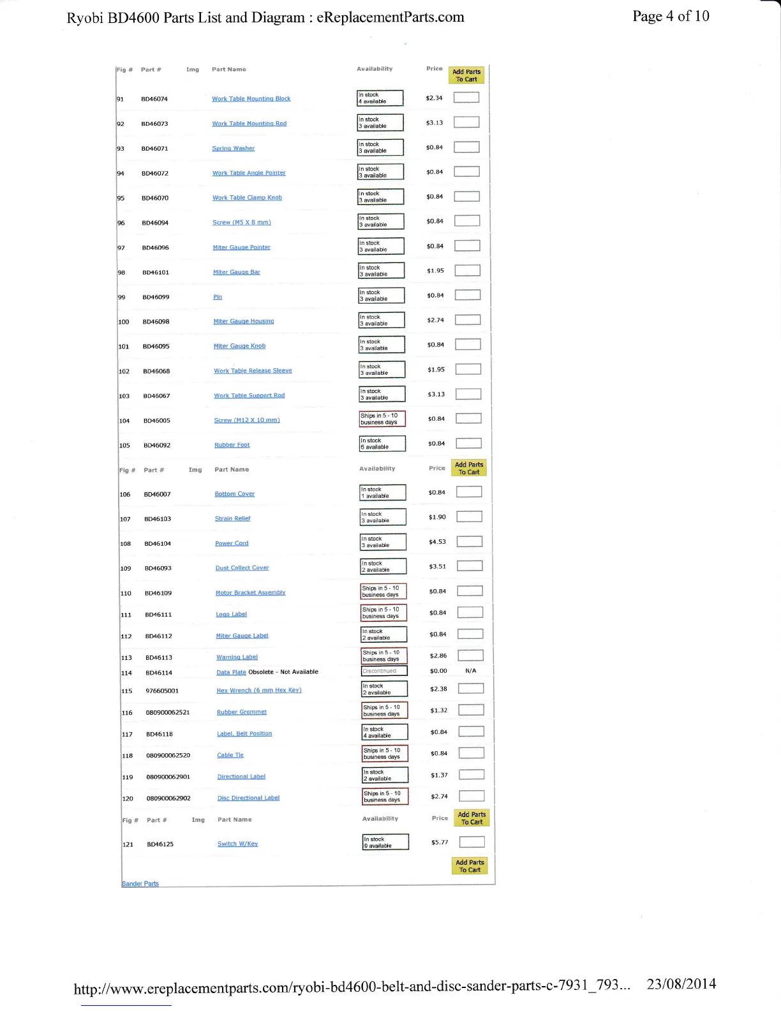Open the Miter Gauge Pointer link

241,248
